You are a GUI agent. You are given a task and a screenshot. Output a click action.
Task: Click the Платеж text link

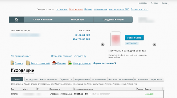click(19, 63)
